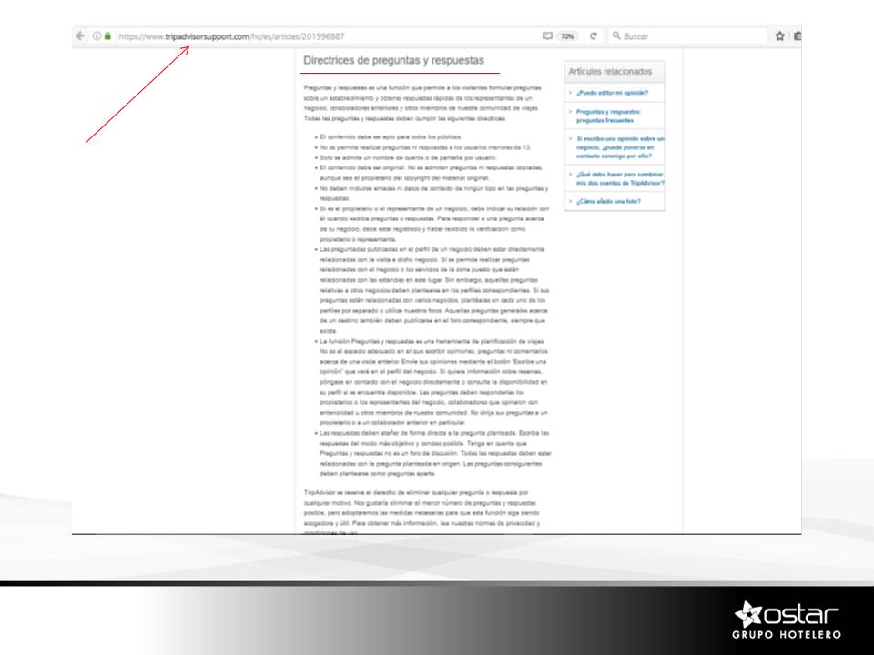Screen dimensions: 874x655
Task: Click the 'Artículos relacionados' panel header
Action: (x=610, y=71)
